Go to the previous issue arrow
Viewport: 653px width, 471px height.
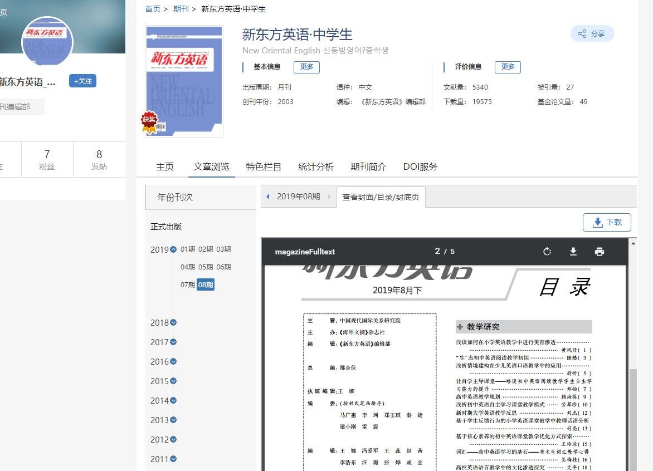click(x=268, y=197)
